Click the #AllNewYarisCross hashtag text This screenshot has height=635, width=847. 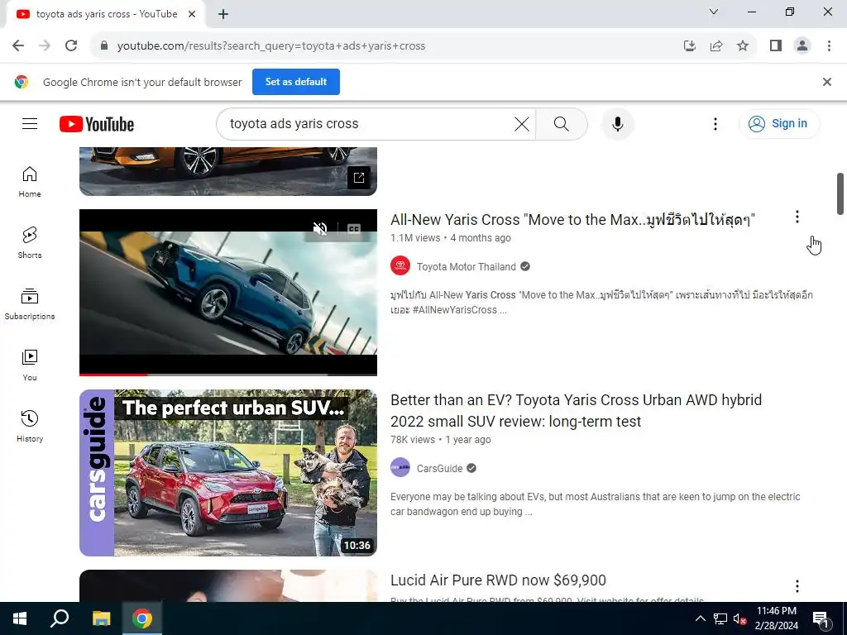454,310
